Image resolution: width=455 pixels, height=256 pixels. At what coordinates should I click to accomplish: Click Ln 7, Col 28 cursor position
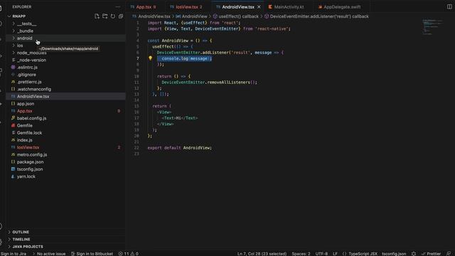coord(262,254)
